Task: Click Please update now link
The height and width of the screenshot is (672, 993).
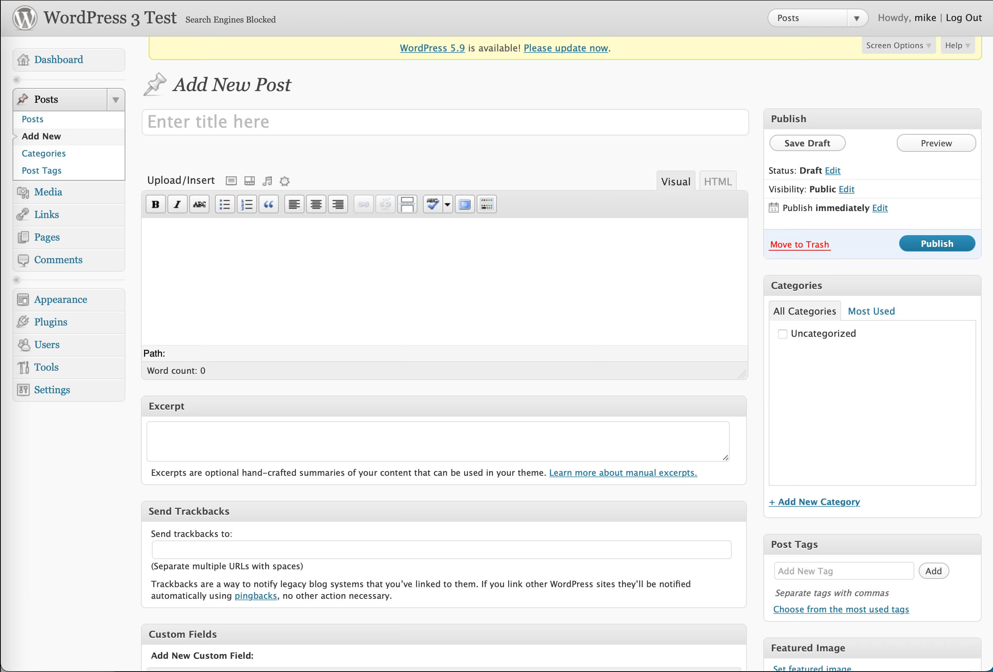Action: pyautogui.click(x=566, y=48)
